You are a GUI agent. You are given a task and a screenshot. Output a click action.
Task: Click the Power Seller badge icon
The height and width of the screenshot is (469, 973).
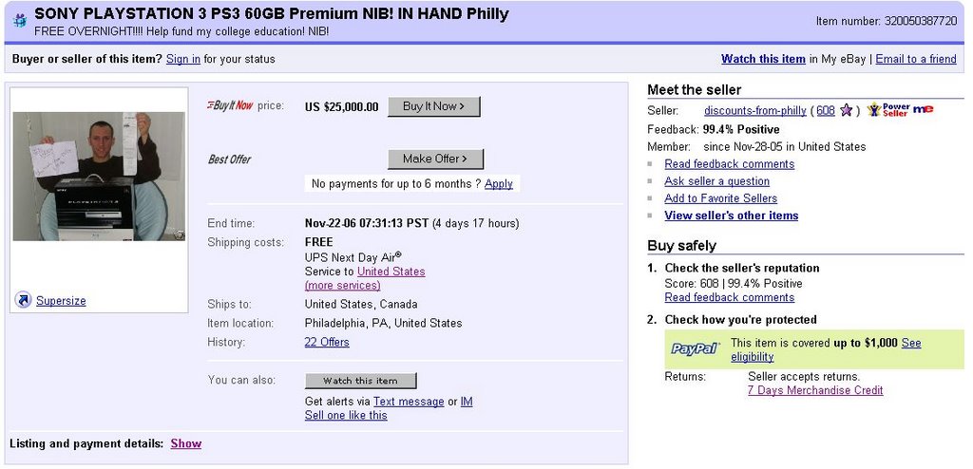[888, 110]
